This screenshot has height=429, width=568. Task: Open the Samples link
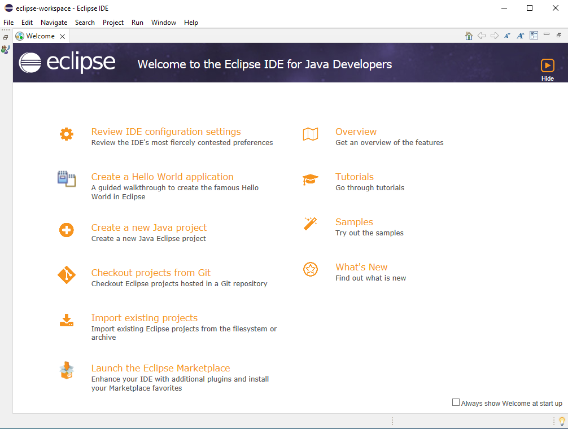[354, 222]
